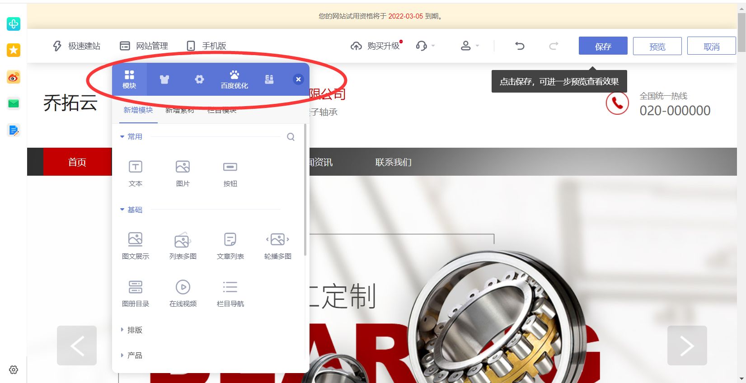Click the 购买升级 upgrade button
746x383 pixels.
[376, 46]
